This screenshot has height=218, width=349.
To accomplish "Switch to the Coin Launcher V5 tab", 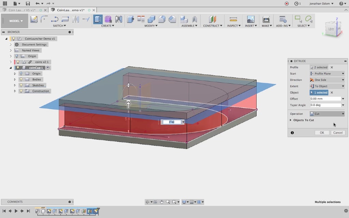I will pos(22,10).
